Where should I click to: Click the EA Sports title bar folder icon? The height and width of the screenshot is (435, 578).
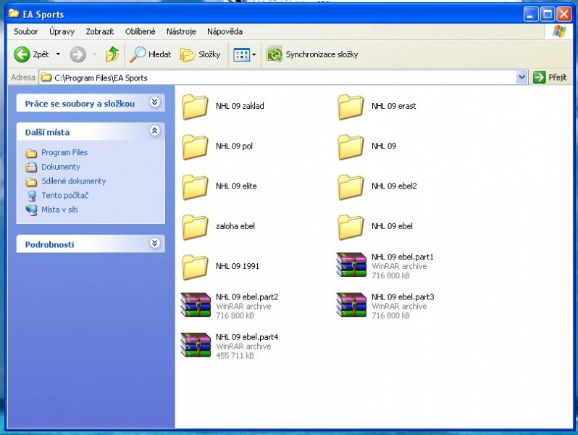(14, 14)
